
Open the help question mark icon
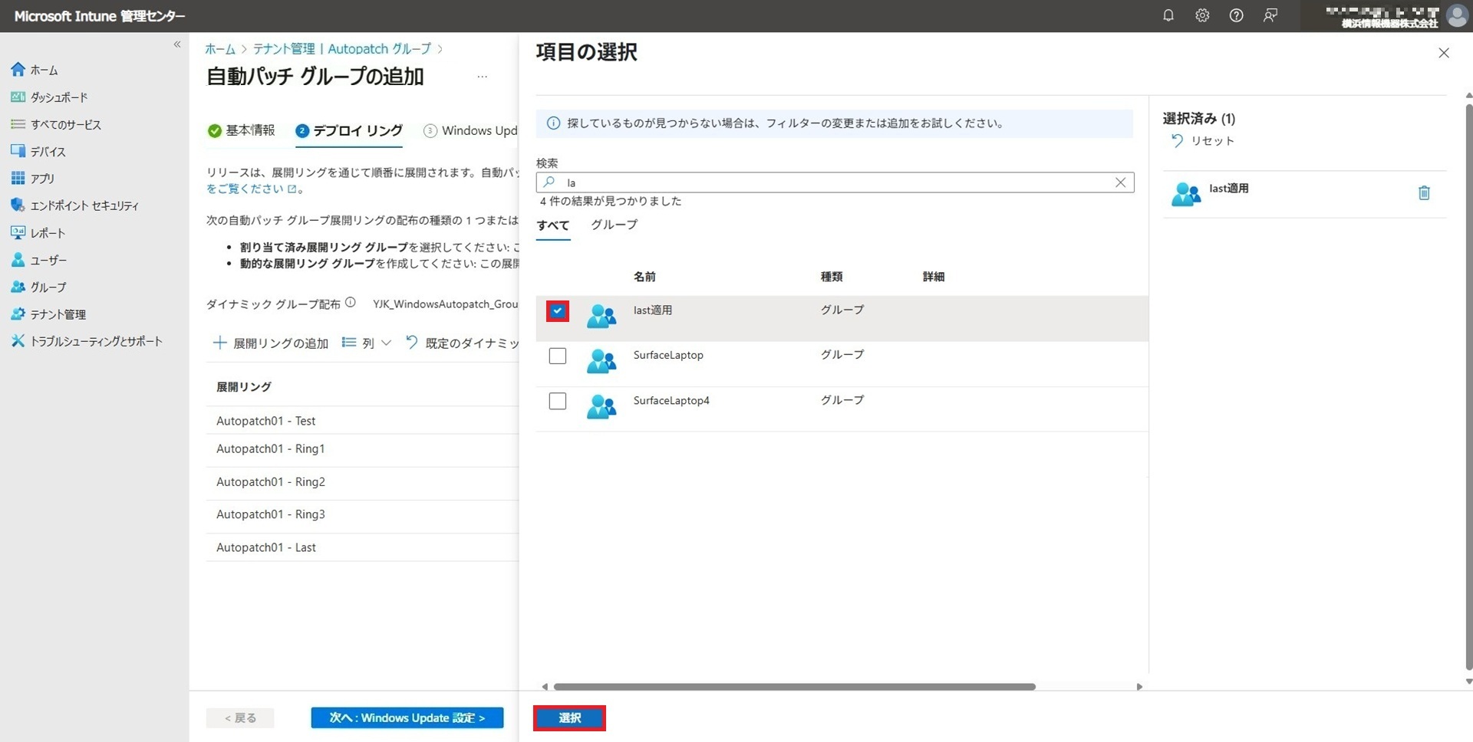coord(1236,15)
